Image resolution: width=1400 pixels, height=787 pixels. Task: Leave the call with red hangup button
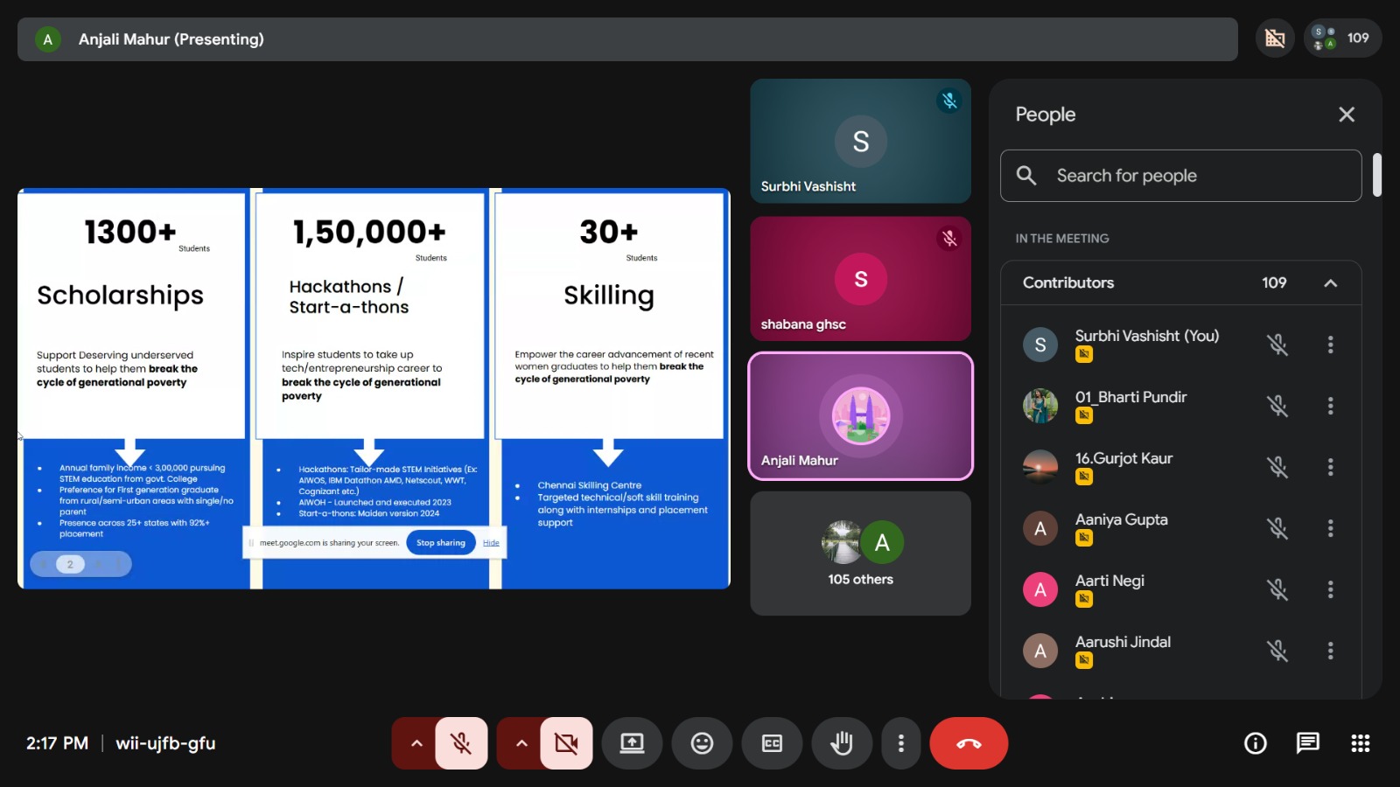coord(969,743)
